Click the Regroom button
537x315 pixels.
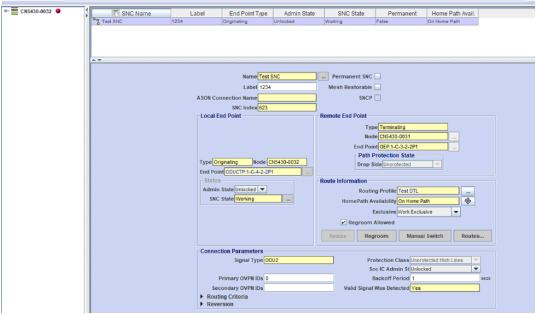[376, 236]
